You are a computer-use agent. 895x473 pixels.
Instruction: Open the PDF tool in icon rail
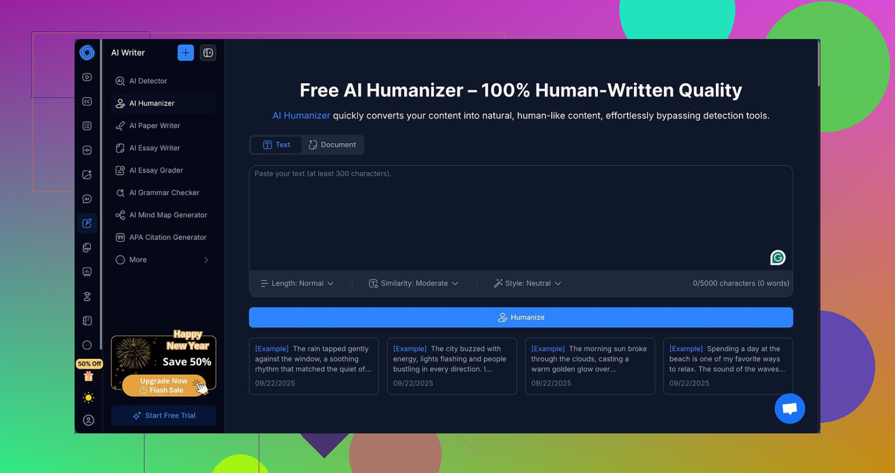[87, 248]
